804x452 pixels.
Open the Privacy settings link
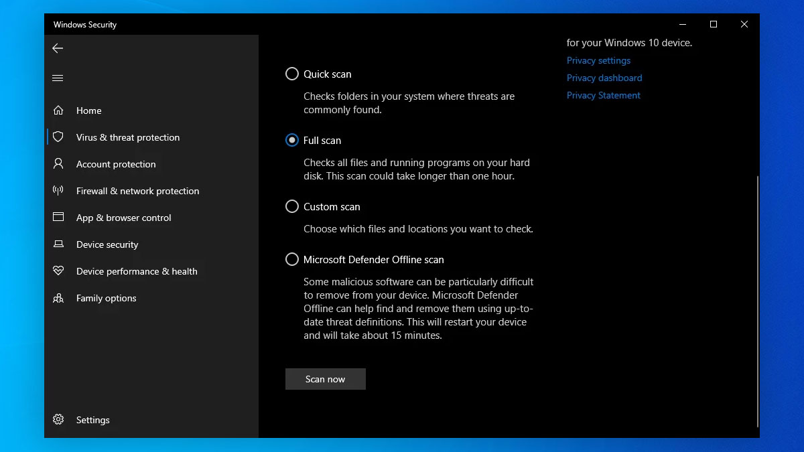click(x=598, y=60)
